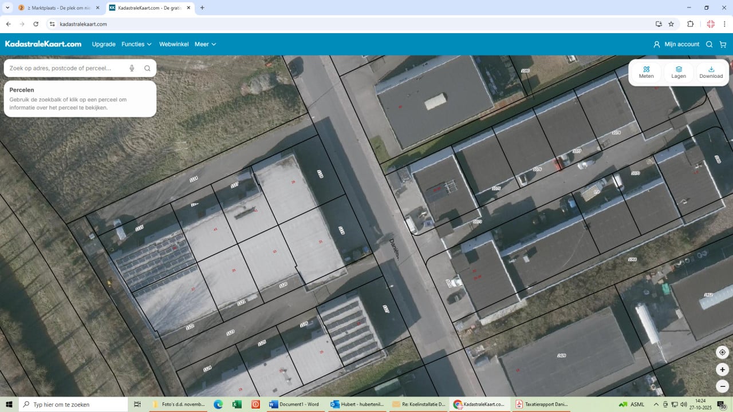Zoom out on the map
This screenshot has height=412, width=733.
722,386
